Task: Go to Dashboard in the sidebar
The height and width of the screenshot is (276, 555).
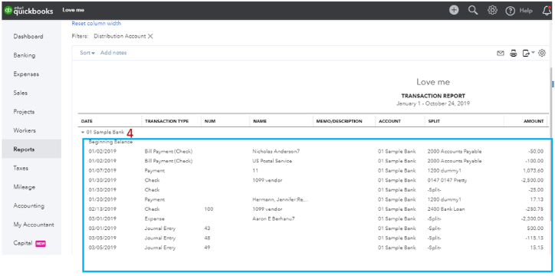Action: point(28,37)
